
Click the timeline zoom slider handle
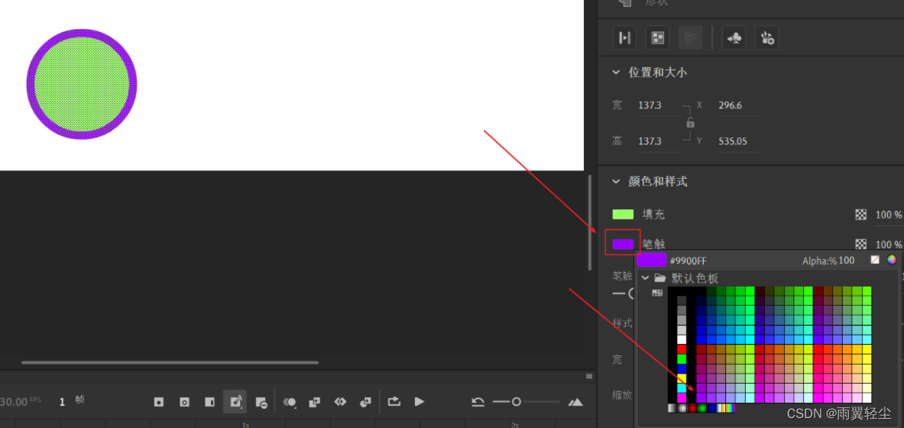click(517, 401)
